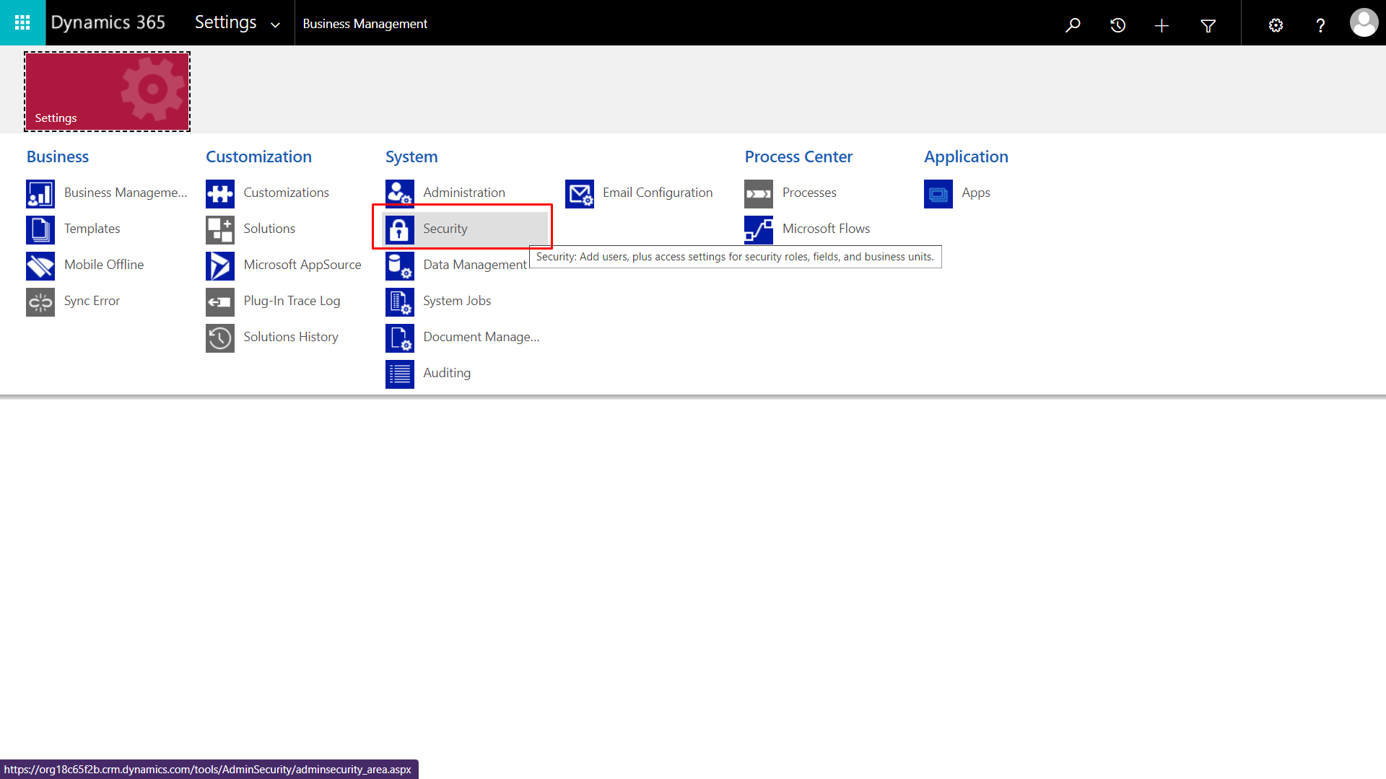
Task: Open the app launcher waffle icon
Action: 22,22
